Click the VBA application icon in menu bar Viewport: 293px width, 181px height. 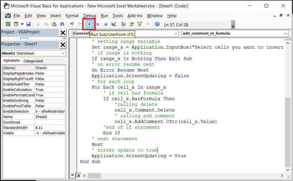coord(8,16)
